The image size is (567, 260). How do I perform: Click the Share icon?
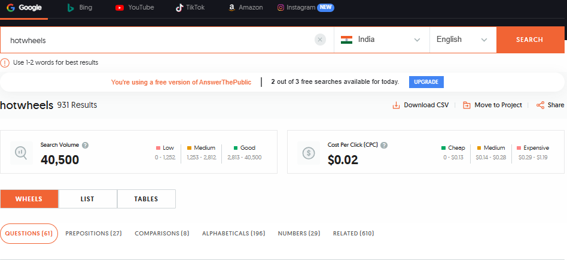click(540, 105)
